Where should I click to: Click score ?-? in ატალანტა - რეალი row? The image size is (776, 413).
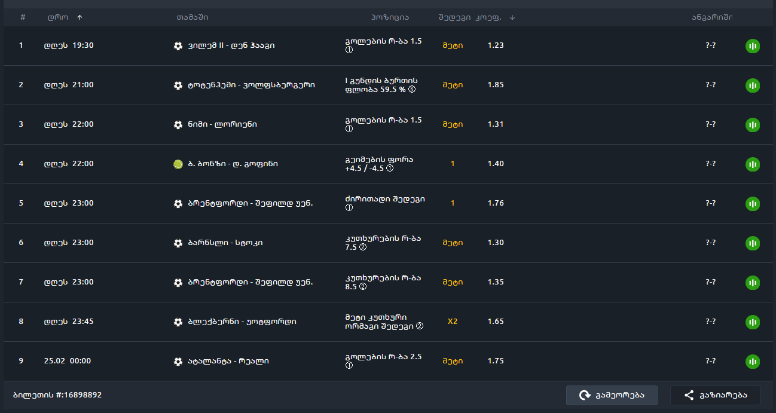[x=711, y=361]
